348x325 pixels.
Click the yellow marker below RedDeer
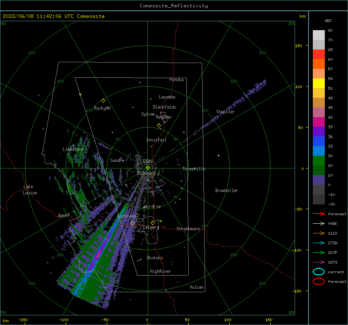(x=159, y=126)
